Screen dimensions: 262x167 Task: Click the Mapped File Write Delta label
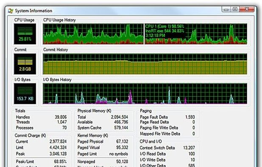coord(160,134)
